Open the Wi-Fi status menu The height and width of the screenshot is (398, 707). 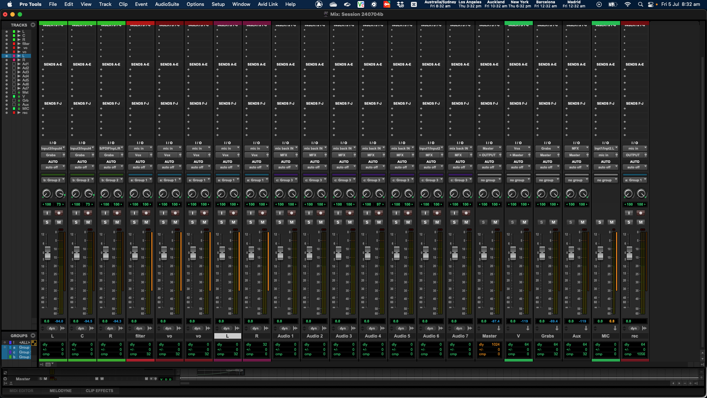628,4
